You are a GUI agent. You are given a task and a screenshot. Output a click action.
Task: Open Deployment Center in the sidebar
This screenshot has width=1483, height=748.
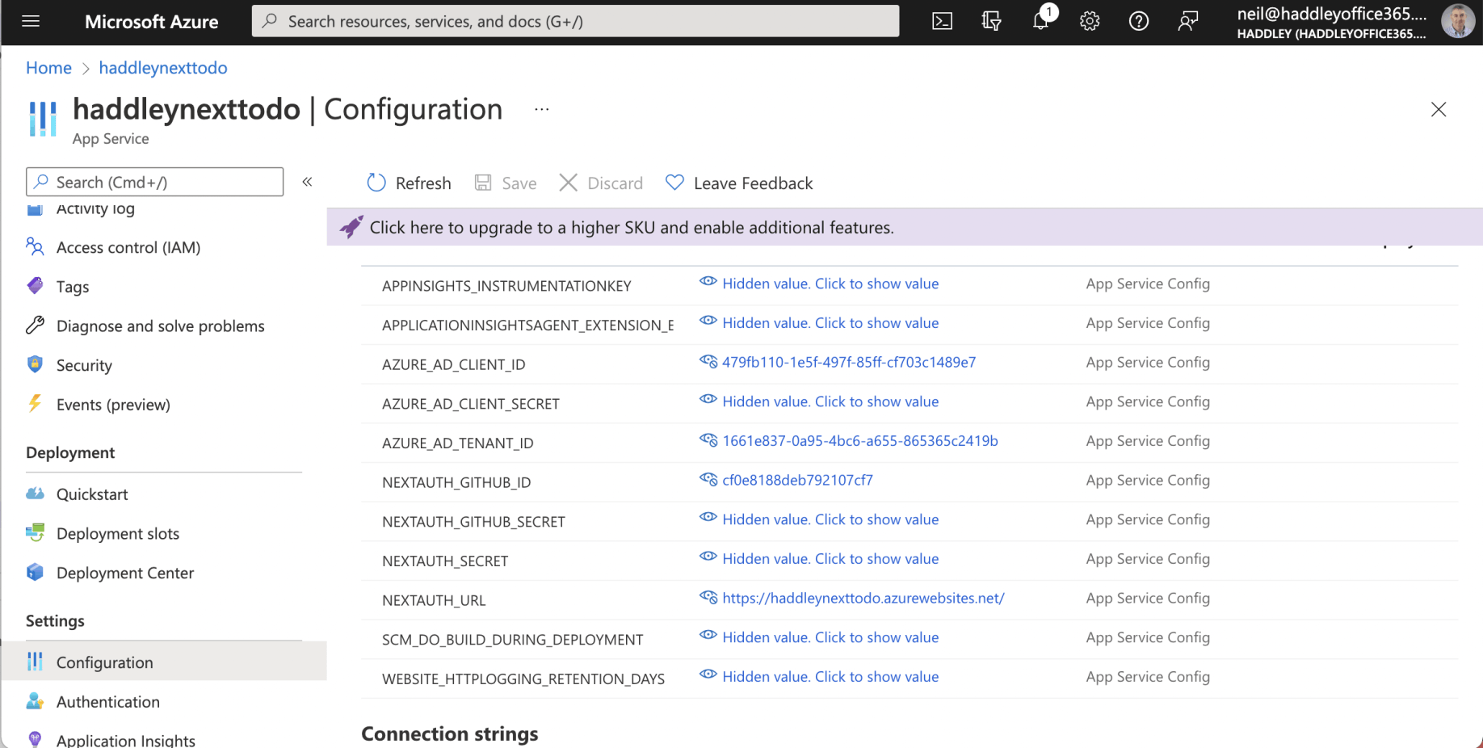124,573
